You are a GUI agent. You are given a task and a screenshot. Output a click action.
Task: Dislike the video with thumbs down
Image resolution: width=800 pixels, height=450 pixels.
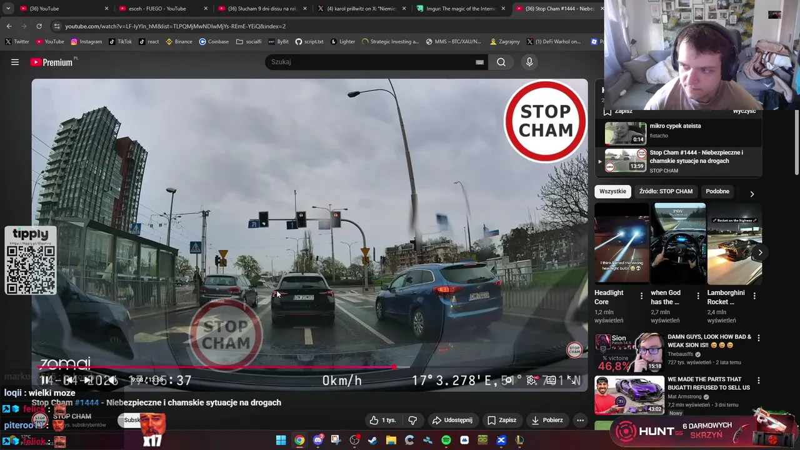412,420
